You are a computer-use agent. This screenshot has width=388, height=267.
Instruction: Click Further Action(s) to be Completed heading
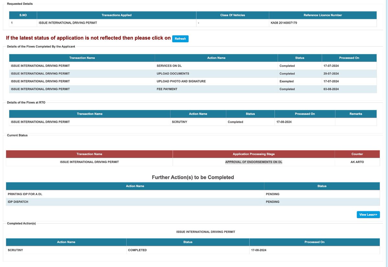point(193,178)
